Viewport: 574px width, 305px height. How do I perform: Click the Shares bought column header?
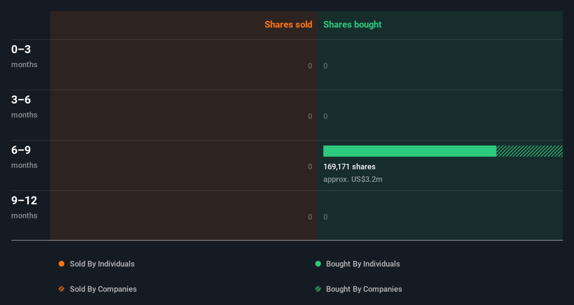point(353,24)
